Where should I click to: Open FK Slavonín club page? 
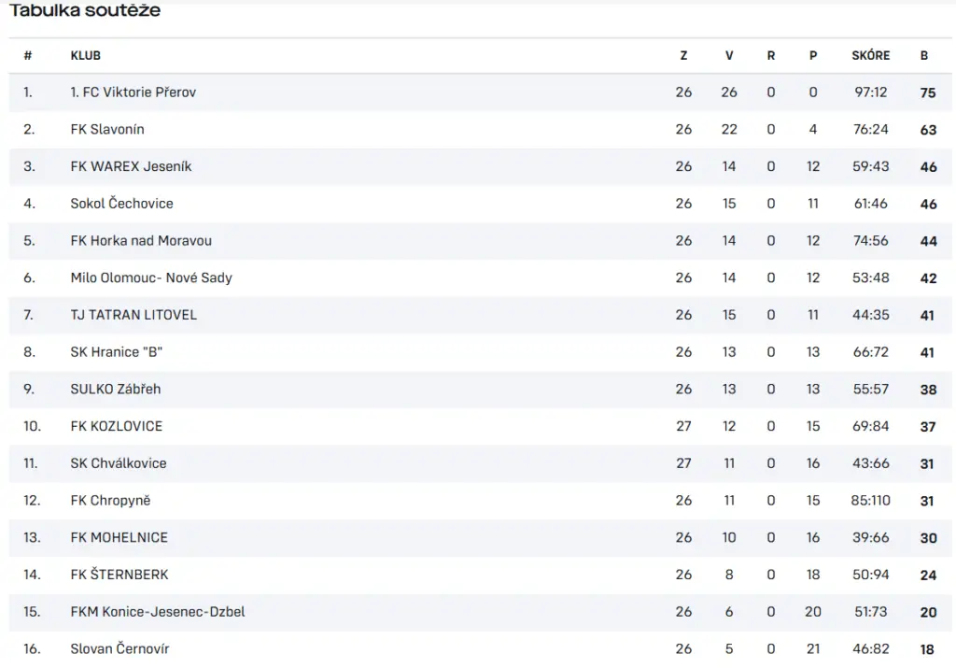[x=107, y=129]
